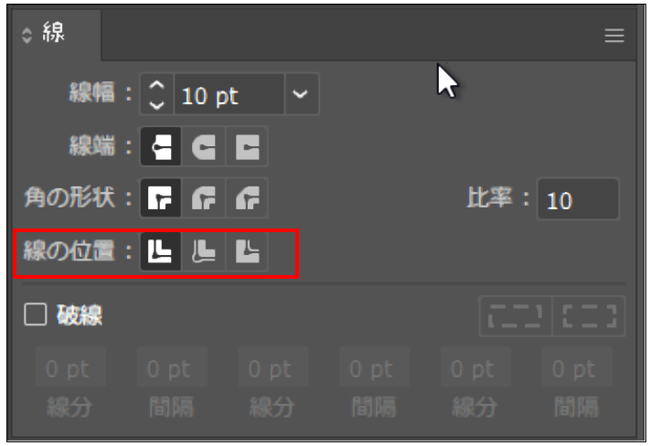Image resolution: width=650 pixels, height=446 pixels.
Task: Open the stroke panel hamburger menu
Action: point(614,36)
